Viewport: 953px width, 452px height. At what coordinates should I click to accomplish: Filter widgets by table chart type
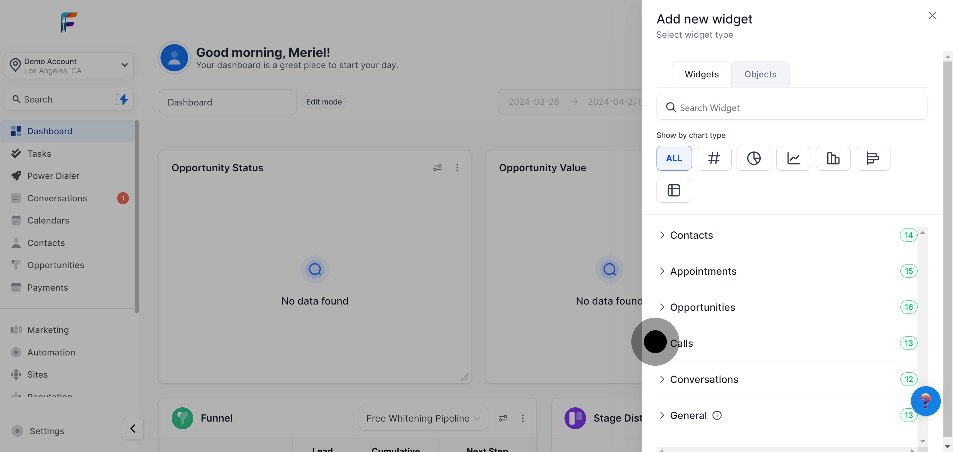click(673, 190)
